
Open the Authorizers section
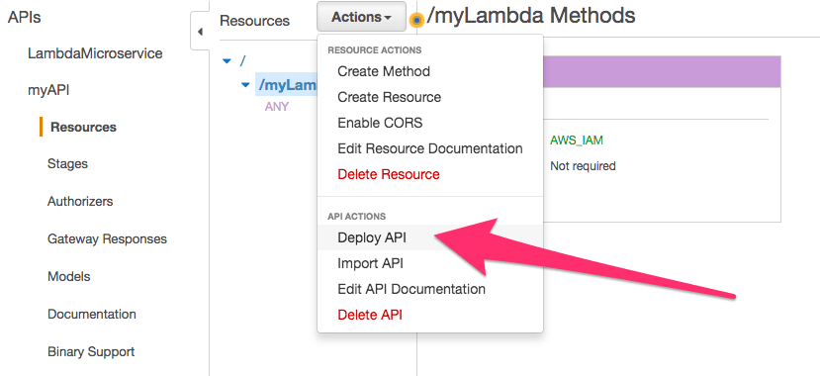tap(80, 201)
